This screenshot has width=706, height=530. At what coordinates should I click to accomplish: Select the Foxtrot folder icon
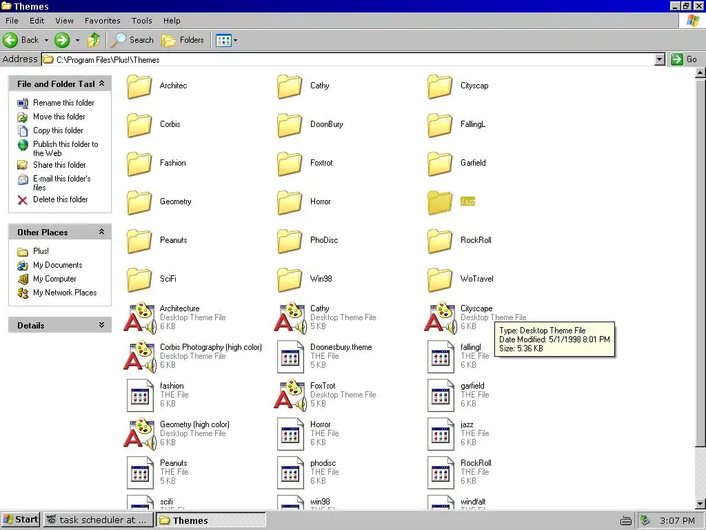[x=290, y=164]
